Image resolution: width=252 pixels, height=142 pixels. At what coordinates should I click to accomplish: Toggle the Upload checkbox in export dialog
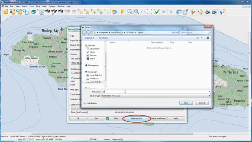pos(72,78)
